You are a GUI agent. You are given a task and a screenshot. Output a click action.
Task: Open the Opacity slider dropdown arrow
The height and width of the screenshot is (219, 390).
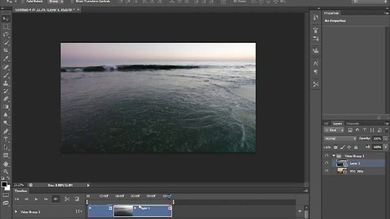(386, 139)
